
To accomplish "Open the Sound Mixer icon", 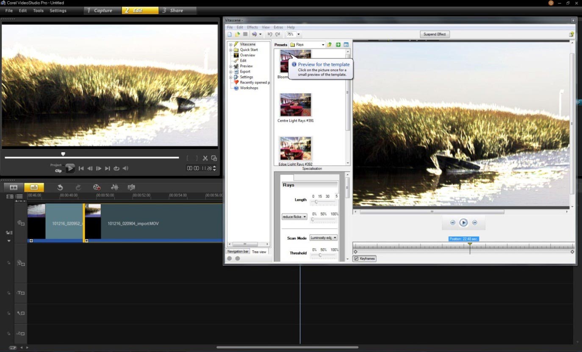I will coord(114,187).
